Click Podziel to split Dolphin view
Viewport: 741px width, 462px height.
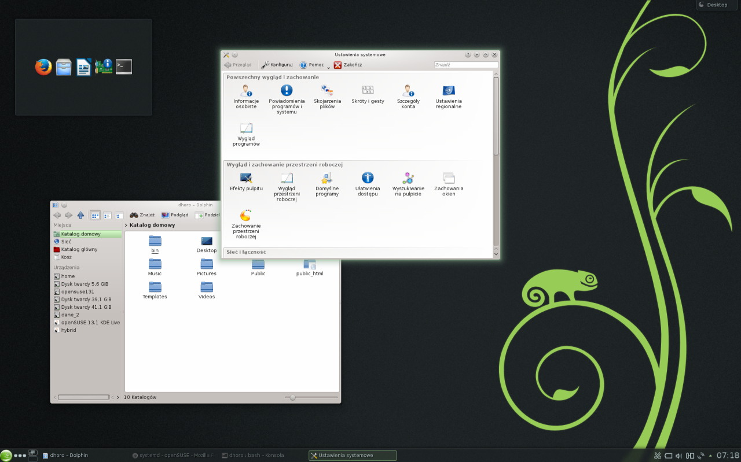pos(207,215)
